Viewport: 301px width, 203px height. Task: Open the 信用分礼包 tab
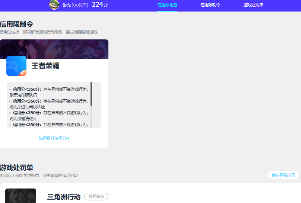click(x=167, y=5)
